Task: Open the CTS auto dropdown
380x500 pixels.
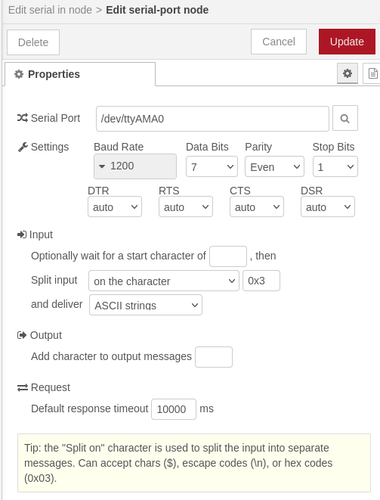Action: (x=257, y=207)
